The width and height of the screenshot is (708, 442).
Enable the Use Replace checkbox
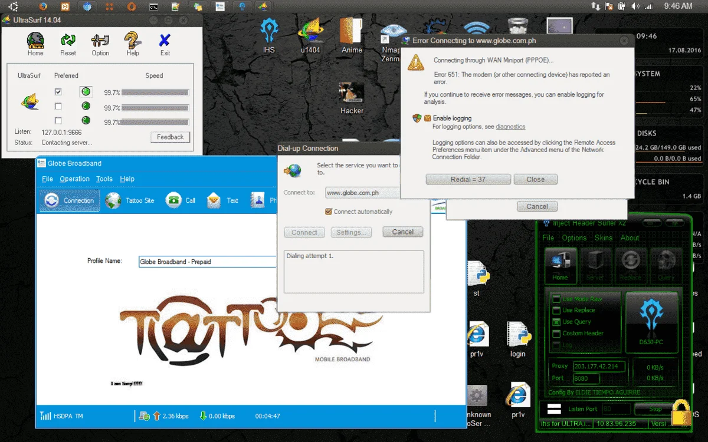(x=556, y=311)
